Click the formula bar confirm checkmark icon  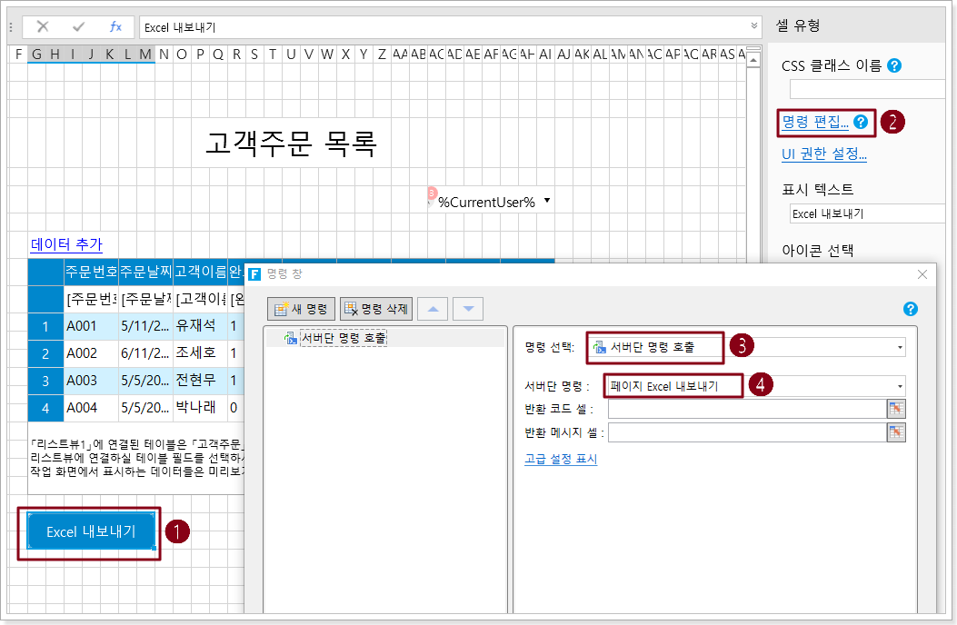tap(78, 27)
